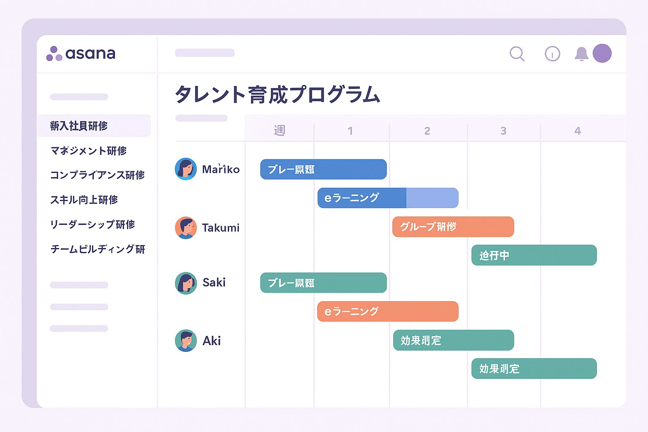Click the タレント育成プログラム project title
The width and height of the screenshot is (648, 432).
278,94
